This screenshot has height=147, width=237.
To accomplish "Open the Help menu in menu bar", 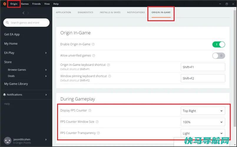I will (56, 4).
